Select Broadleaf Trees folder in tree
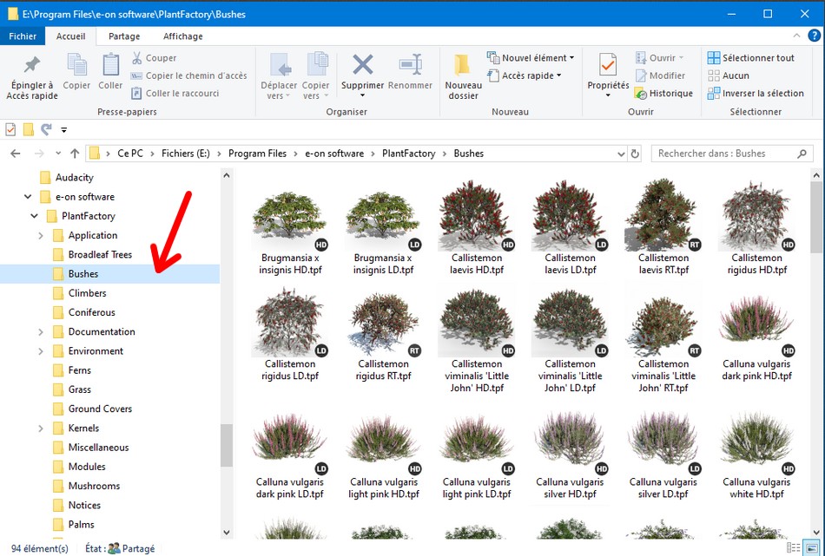 pos(100,255)
